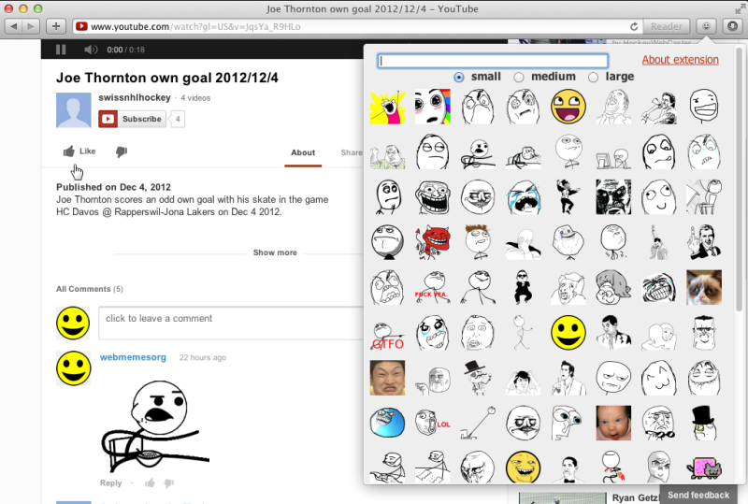Image resolution: width=748 pixels, height=504 pixels.
Task: Click the thumbs-down dislike icon
Action: click(x=122, y=151)
